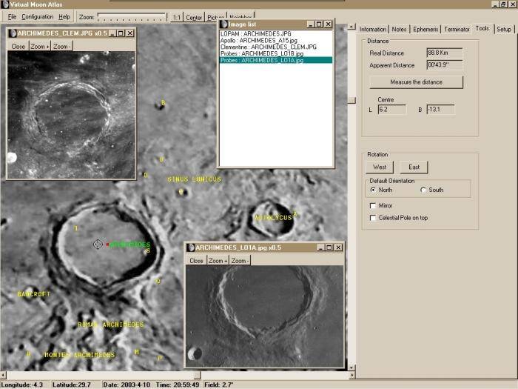
Task: Select the North orientation radio button
Action: [x=373, y=190]
